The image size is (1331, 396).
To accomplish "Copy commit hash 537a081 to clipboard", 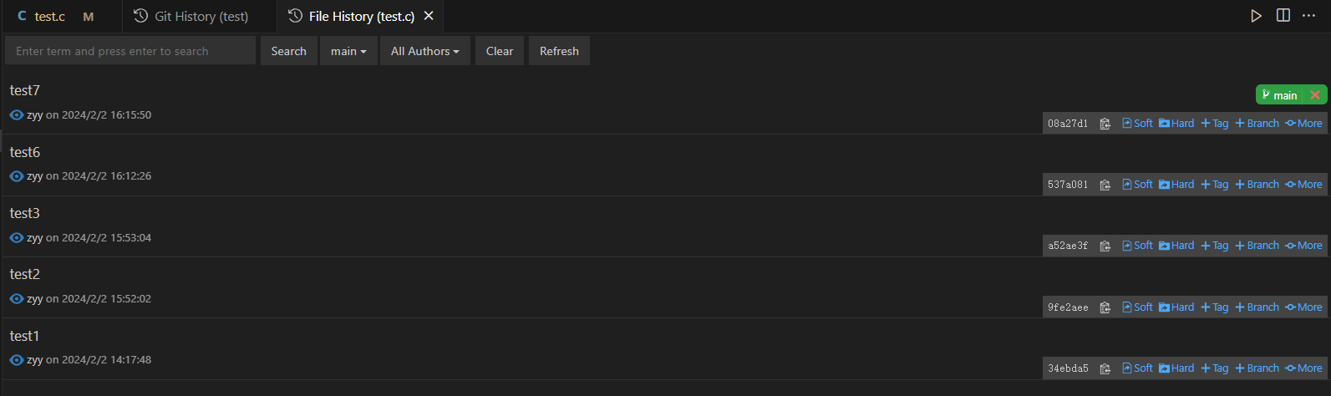I will coord(1105,185).
